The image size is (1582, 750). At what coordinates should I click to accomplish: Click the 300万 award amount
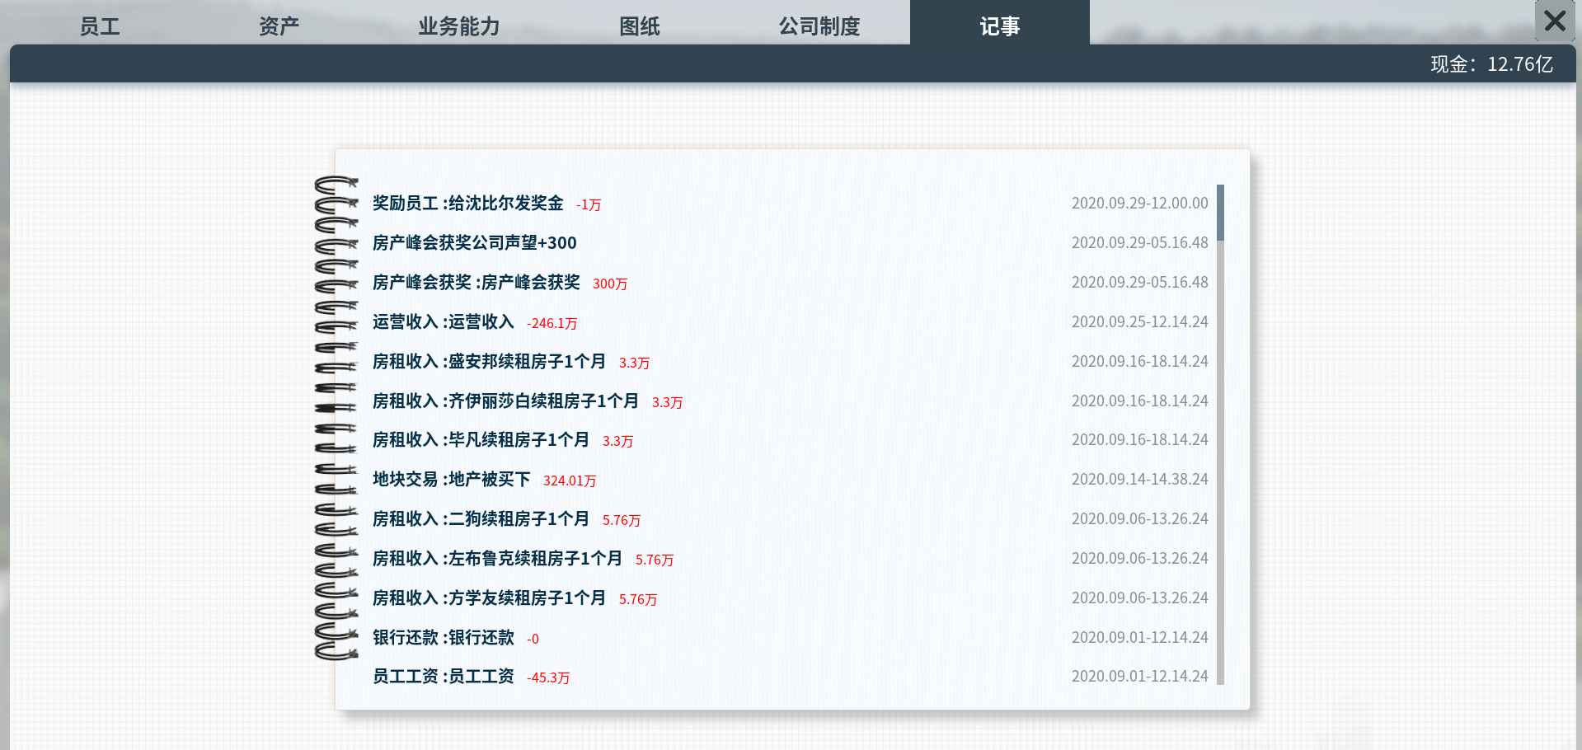coord(610,284)
